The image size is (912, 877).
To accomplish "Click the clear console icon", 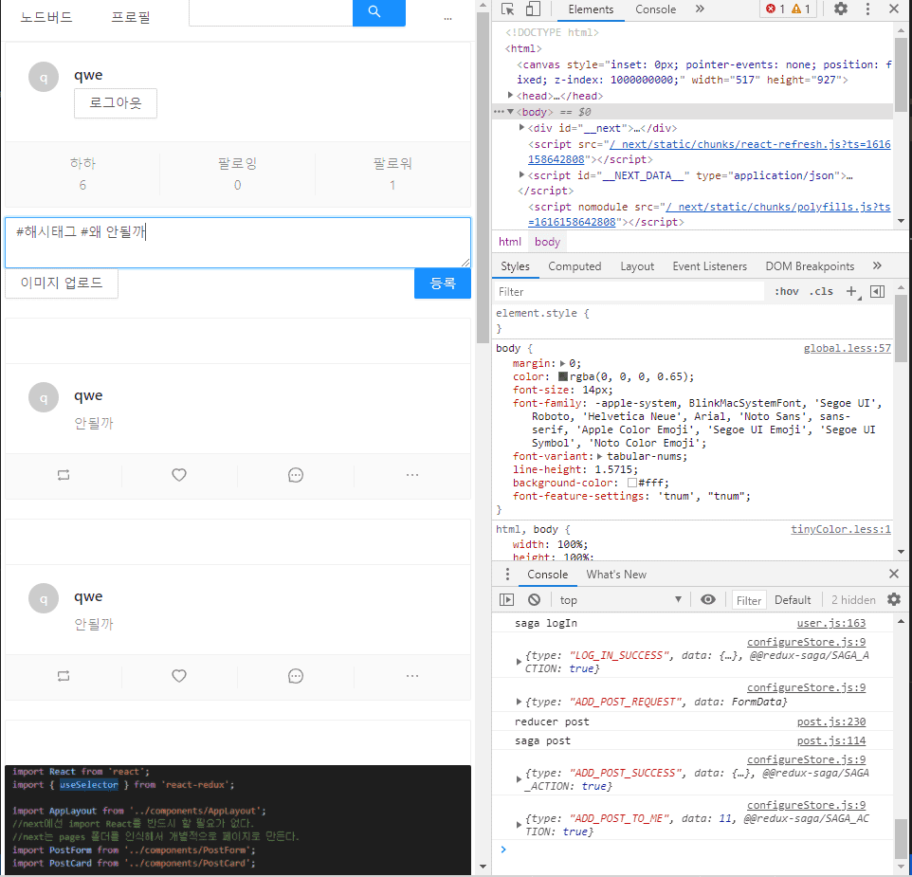I will point(535,600).
